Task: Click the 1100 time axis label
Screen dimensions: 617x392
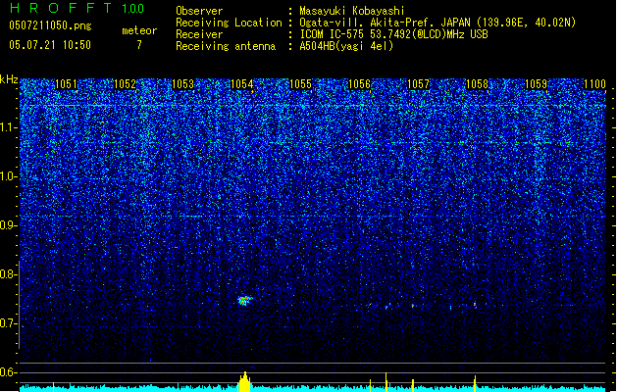Action: [x=594, y=84]
